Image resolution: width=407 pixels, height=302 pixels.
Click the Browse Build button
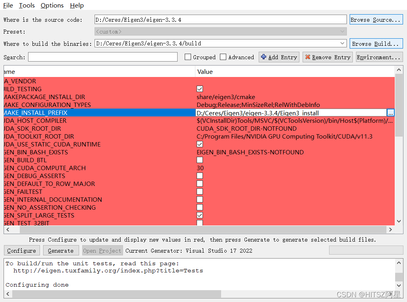click(x=376, y=44)
